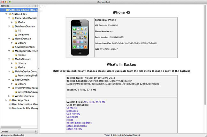Click the Backups panel header
207x137 pixels.
tap(19, 6)
